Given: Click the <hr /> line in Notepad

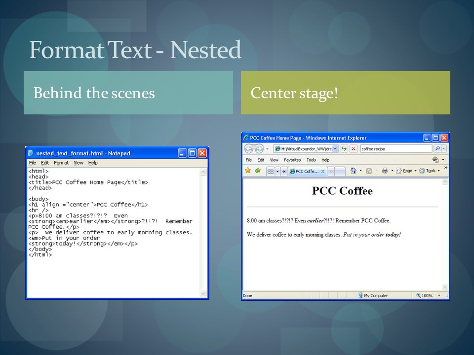Looking at the screenshot, I should coord(39,210).
